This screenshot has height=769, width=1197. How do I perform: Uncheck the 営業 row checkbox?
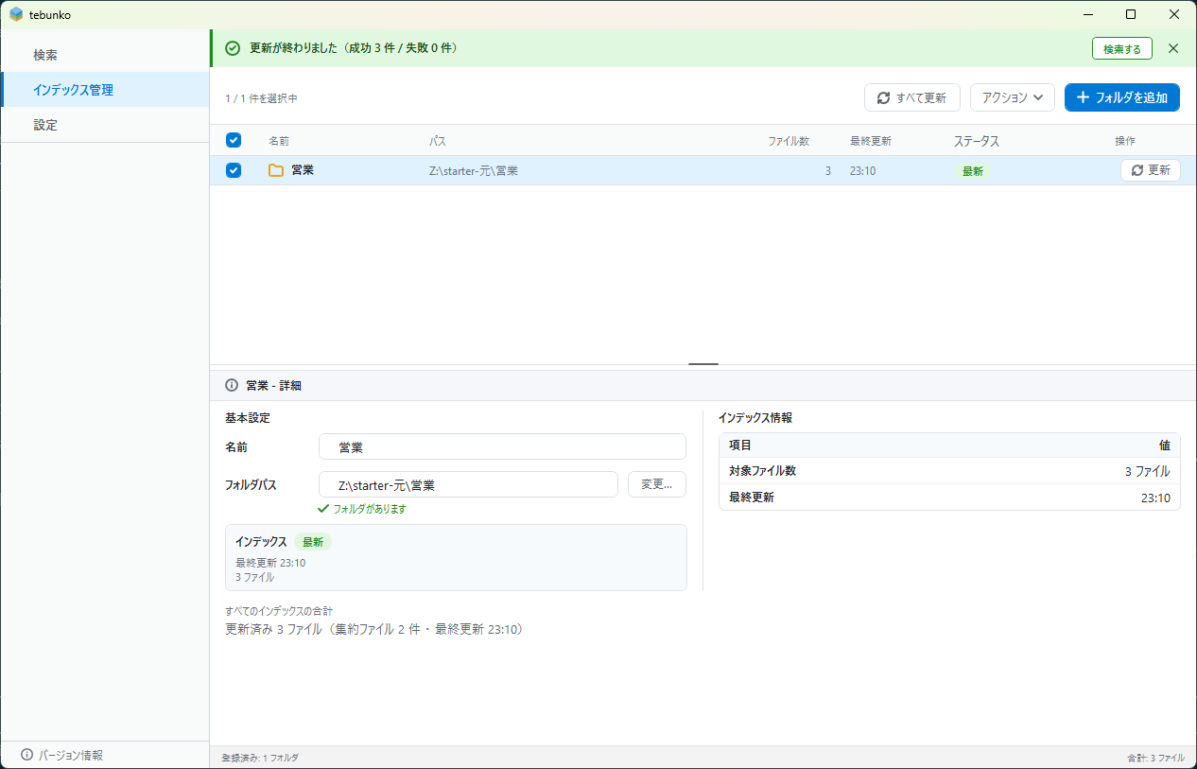(234, 170)
